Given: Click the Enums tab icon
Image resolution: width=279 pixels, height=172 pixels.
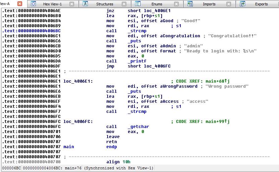Looking at the screenshot, I should point(138,4).
